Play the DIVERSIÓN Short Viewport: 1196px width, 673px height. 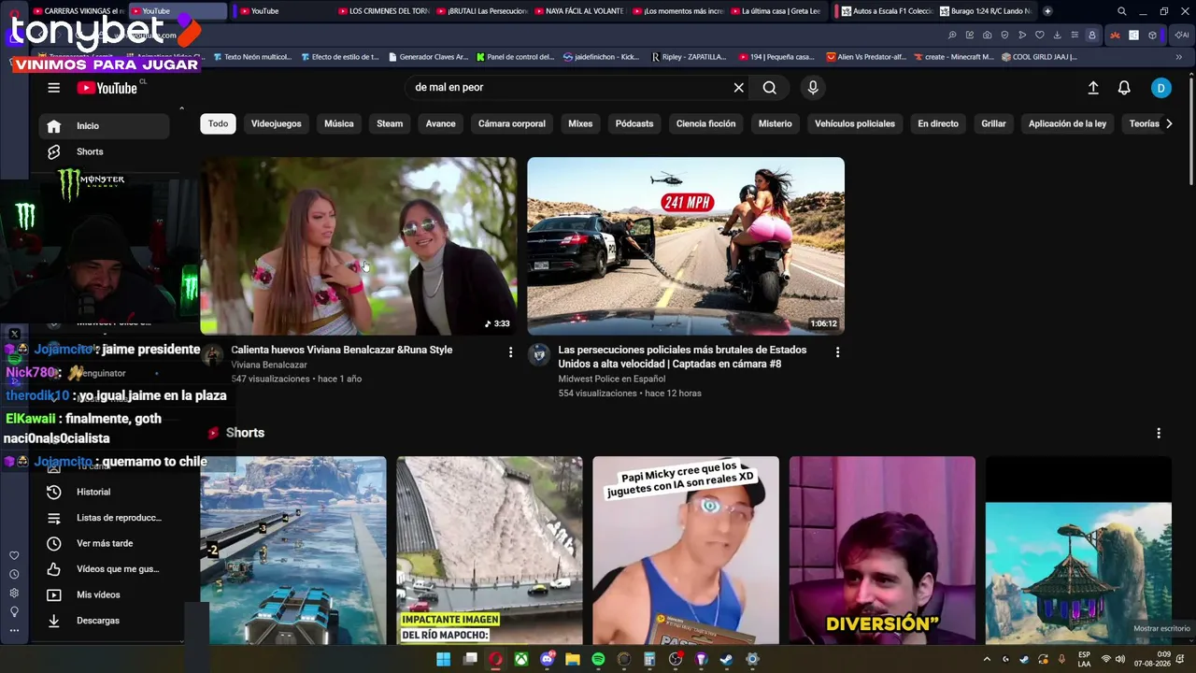[882, 550]
